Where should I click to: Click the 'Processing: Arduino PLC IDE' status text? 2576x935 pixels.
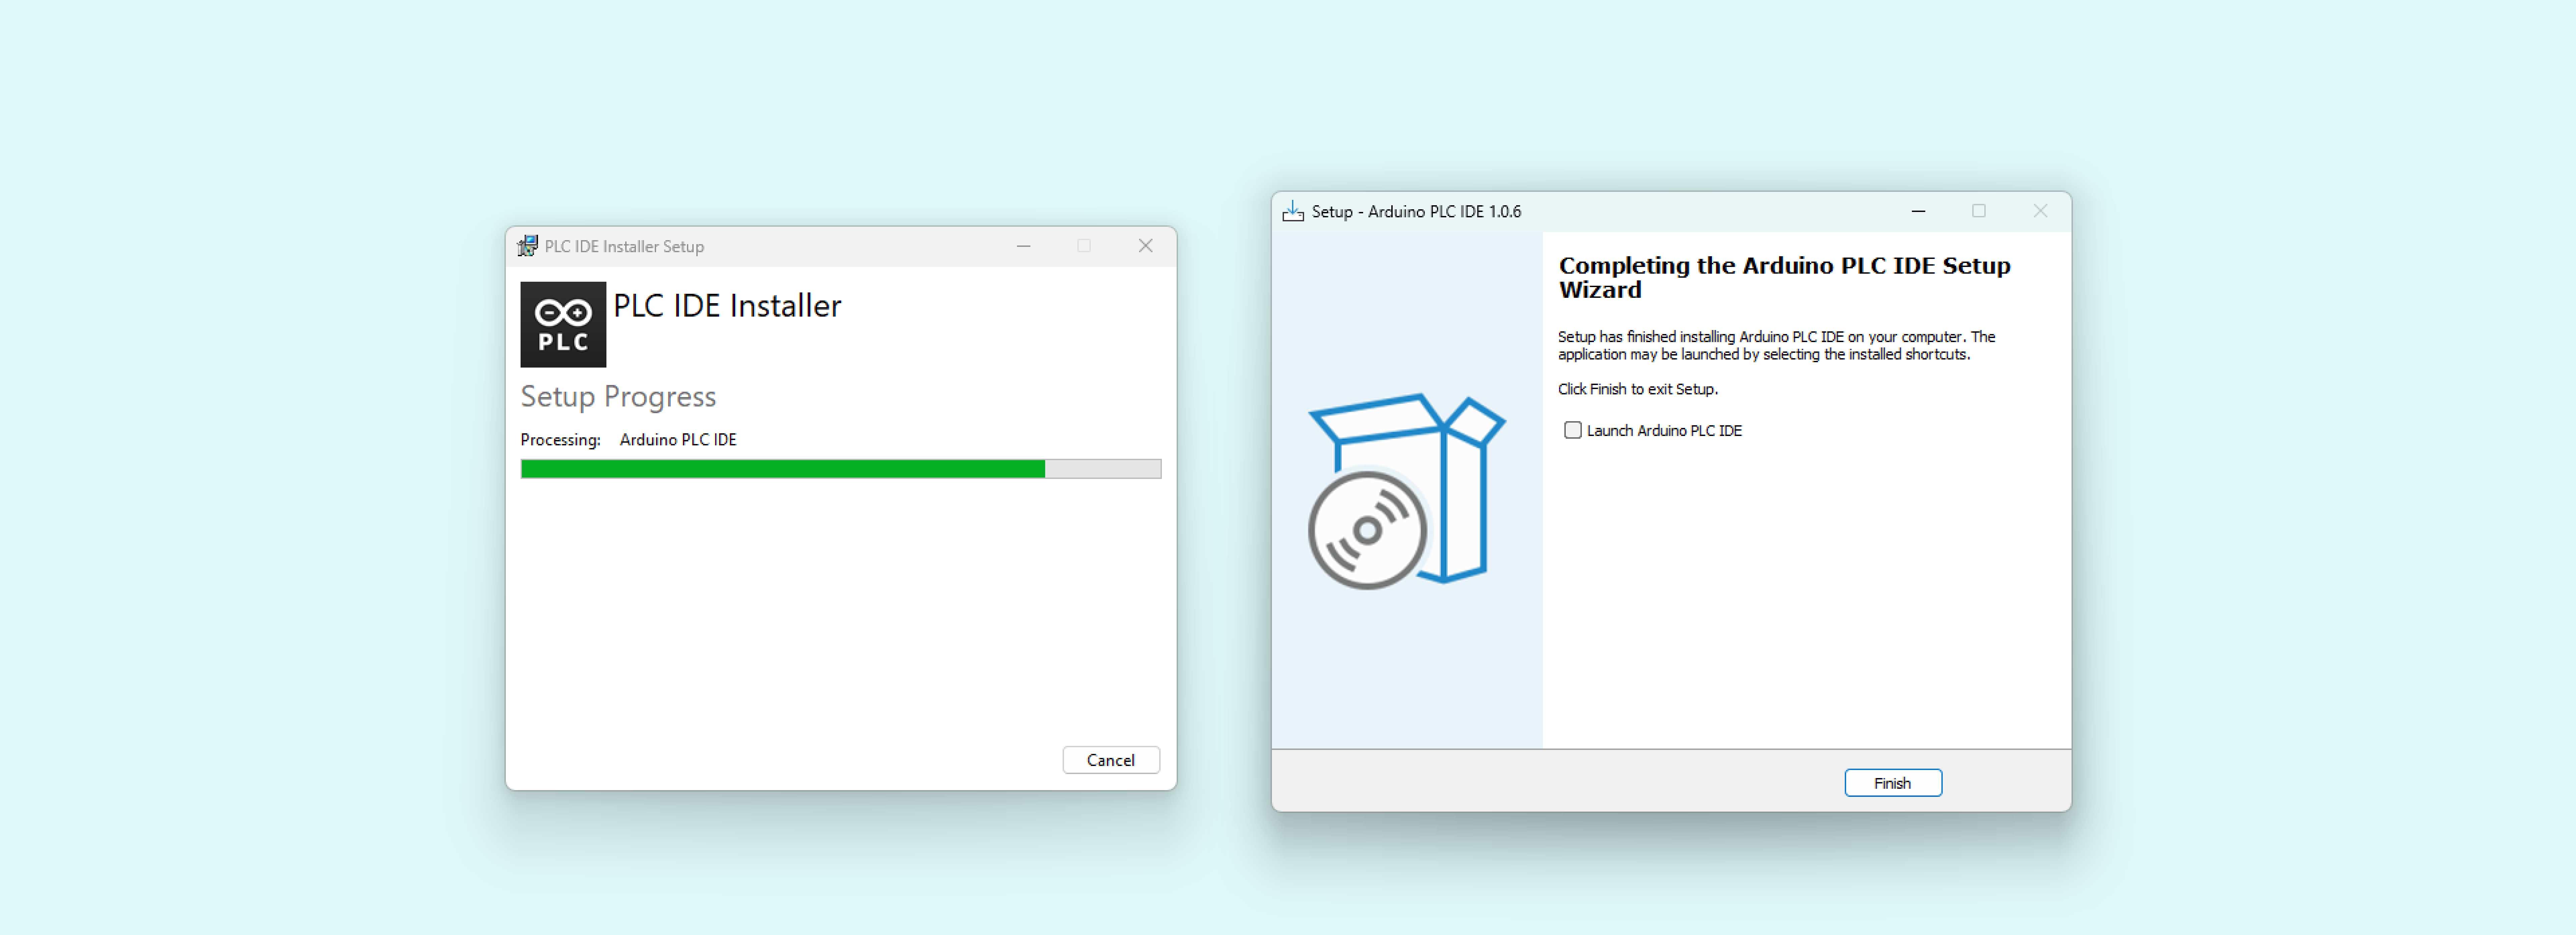(x=628, y=440)
